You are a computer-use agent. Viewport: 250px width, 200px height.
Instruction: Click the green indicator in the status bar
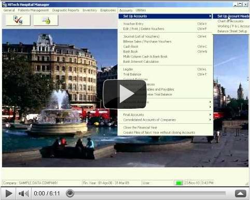(x=178, y=183)
